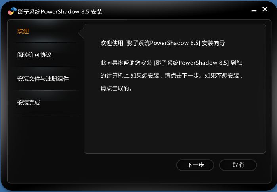277x192 pixels.
Task: Click the PowerShadow logo icon in title bar
Action: click(x=12, y=11)
